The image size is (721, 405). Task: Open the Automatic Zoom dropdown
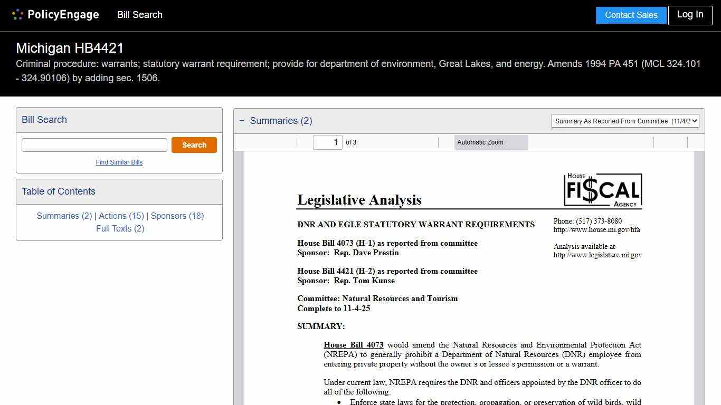490,142
